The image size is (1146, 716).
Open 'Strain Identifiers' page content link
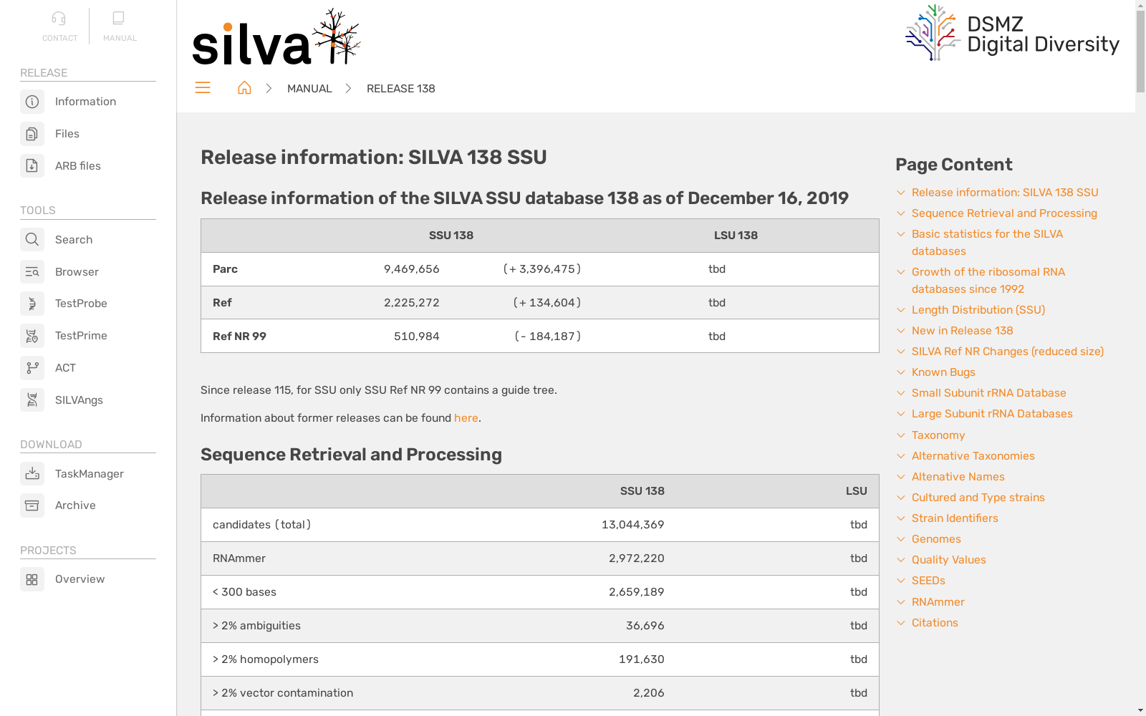(955, 518)
